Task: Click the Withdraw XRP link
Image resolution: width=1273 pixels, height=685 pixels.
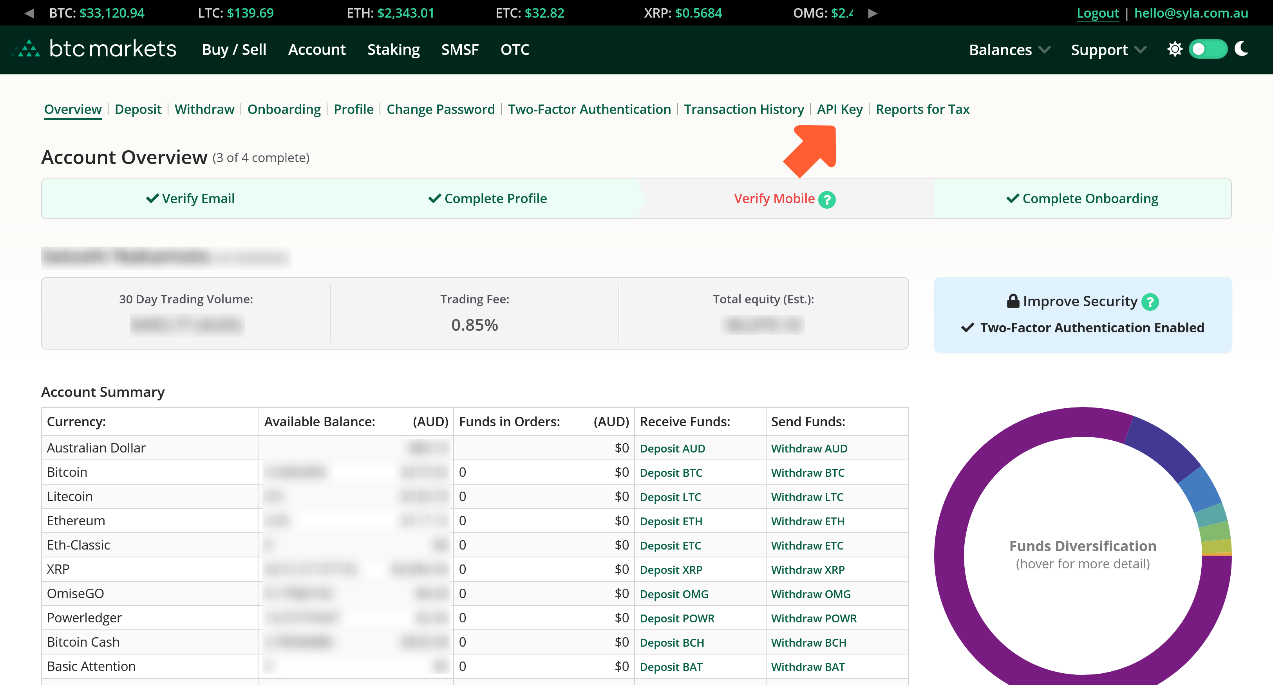Action: click(x=808, y=570)
